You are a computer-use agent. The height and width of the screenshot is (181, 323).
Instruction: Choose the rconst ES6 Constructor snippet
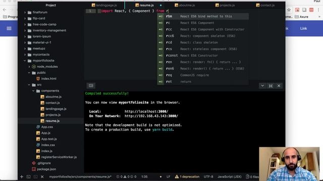tap(203, 55)
